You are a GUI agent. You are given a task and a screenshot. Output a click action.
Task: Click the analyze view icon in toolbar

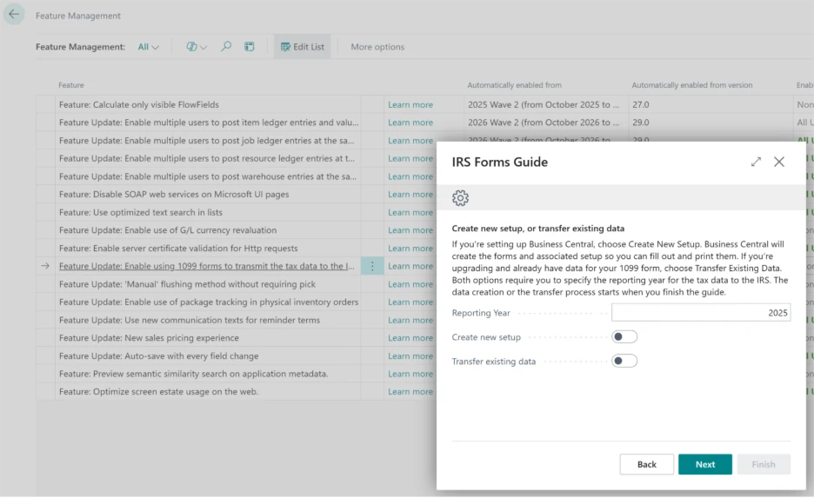(x=250, y=47)
